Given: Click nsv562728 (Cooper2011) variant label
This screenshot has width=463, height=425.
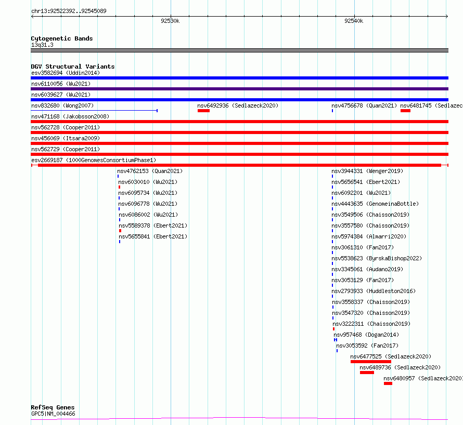Looking at the screenshot, I should (x=66, y=127).
